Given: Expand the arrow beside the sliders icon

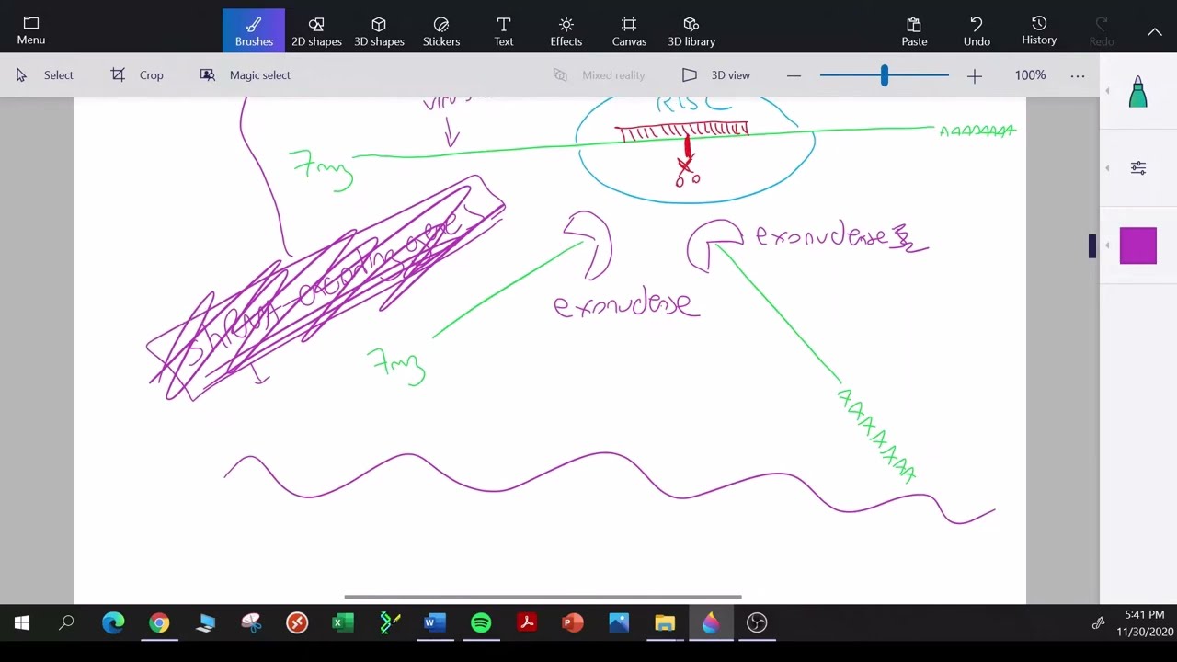Looking at the screenshot, I should coord(1107,168).
